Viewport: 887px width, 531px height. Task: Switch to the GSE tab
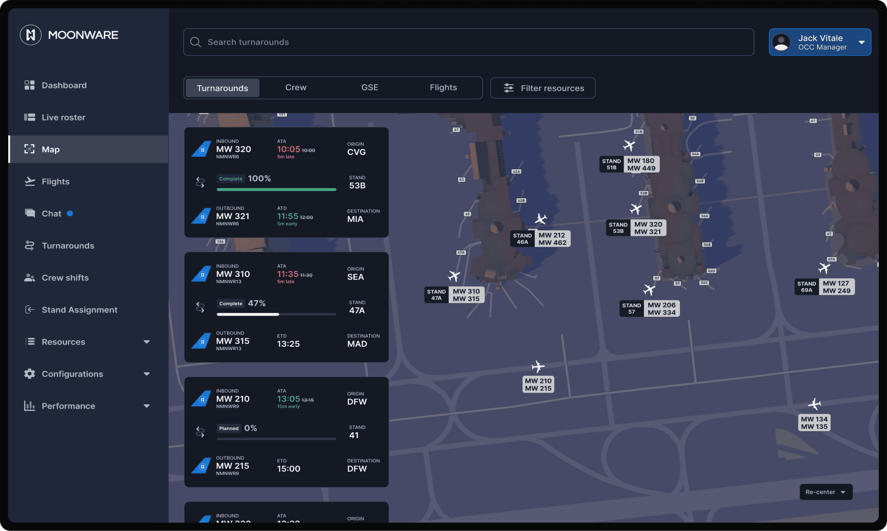coord(369,87)
